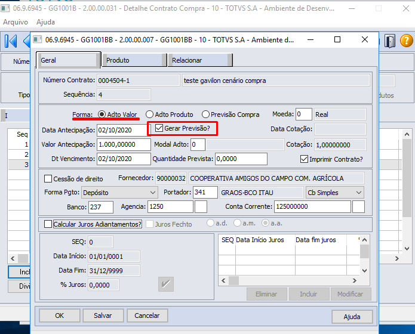
Task: Click the Banco field with 237
Action: [101, 207]
